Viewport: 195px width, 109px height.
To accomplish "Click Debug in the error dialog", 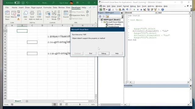I will coord(104,53).
